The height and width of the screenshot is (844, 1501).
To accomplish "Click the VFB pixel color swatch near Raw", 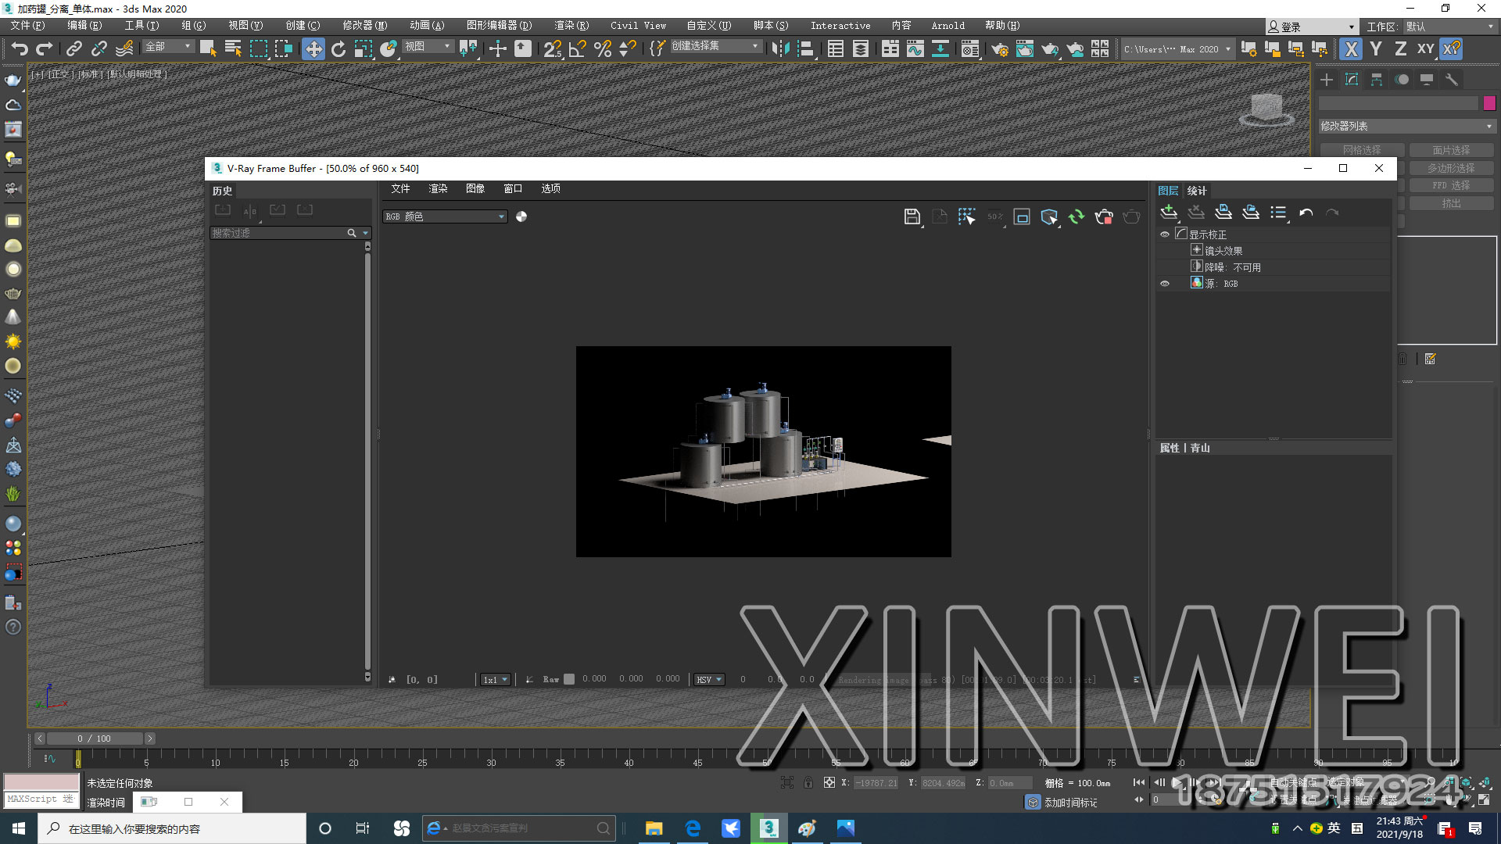I will point(569,680).
